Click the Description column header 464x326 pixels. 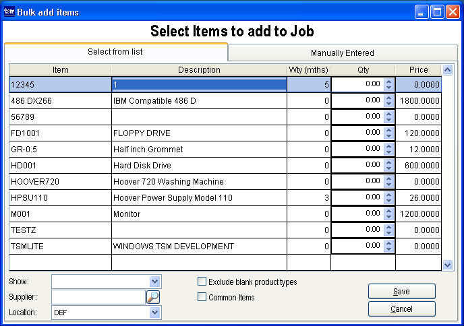point(199,70)
